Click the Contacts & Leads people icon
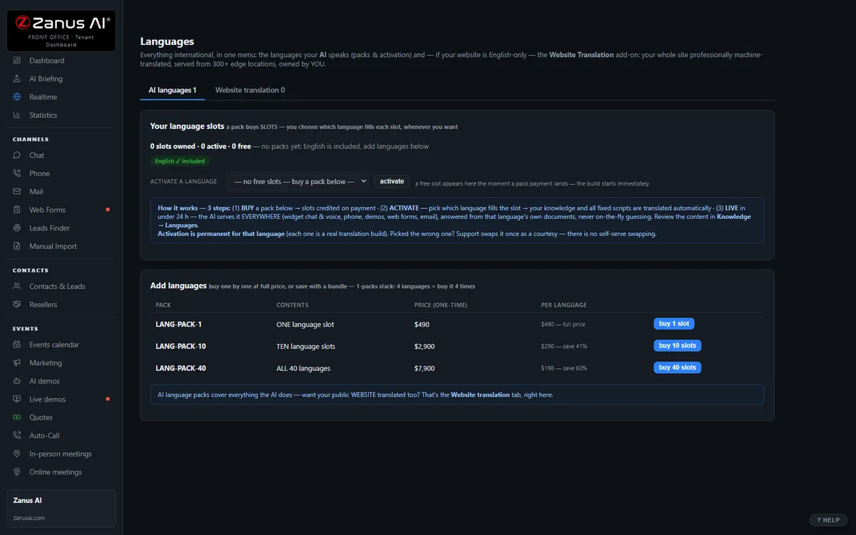 pos(17,286)
